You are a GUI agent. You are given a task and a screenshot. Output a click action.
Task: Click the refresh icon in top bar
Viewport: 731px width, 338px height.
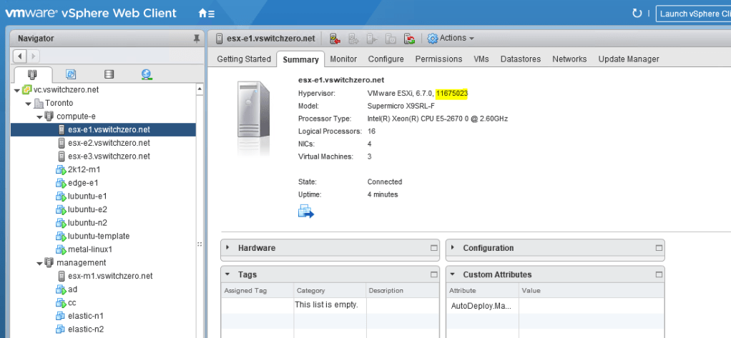click(637, 14)
